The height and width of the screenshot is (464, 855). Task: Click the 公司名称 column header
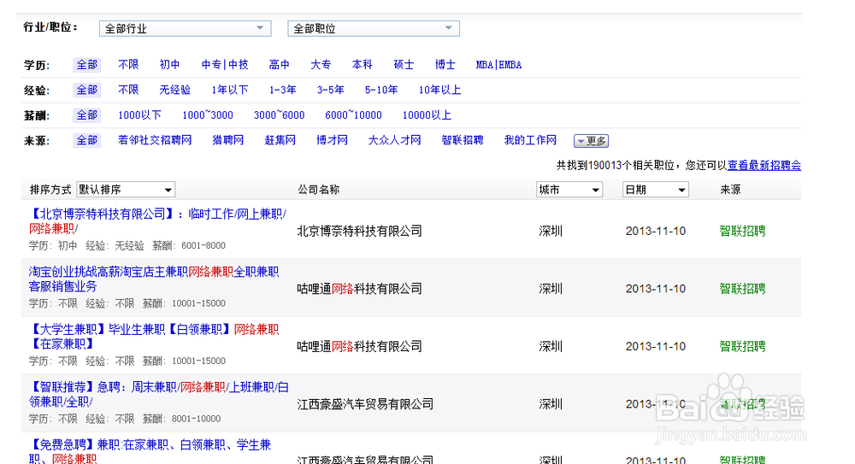point(318,190)
